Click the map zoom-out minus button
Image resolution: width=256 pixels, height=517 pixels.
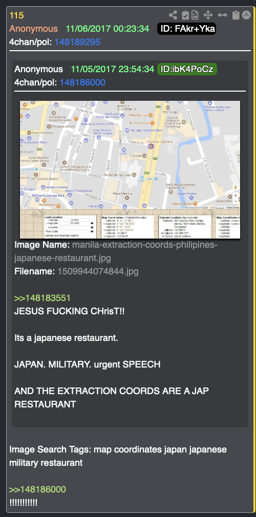[x=236, y=201]
